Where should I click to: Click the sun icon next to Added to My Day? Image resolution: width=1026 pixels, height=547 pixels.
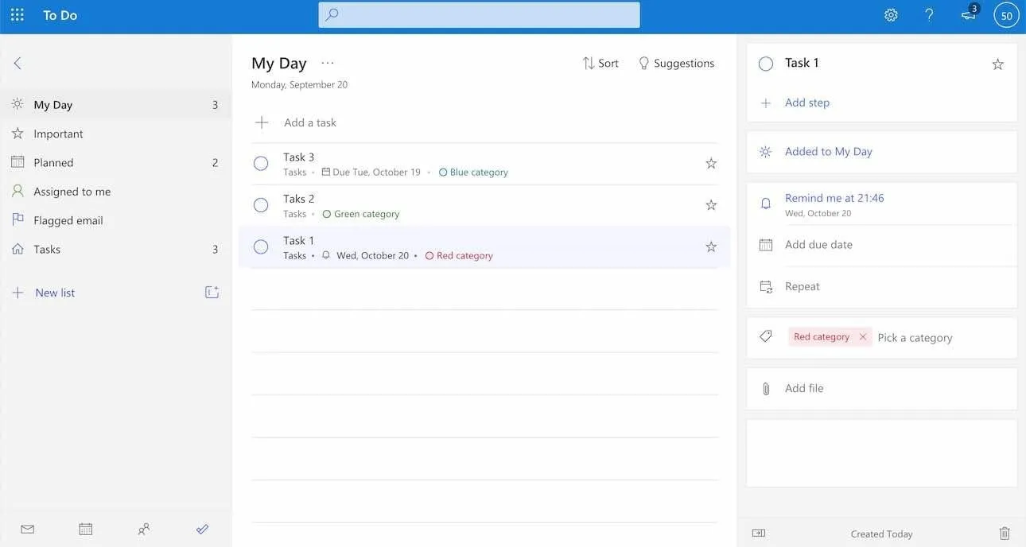coord(766,151)
